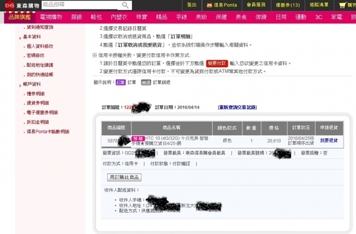Screen dimensions: 356x234
Task: Click the EHS 東森購物 logo
Action: (22, 5)
